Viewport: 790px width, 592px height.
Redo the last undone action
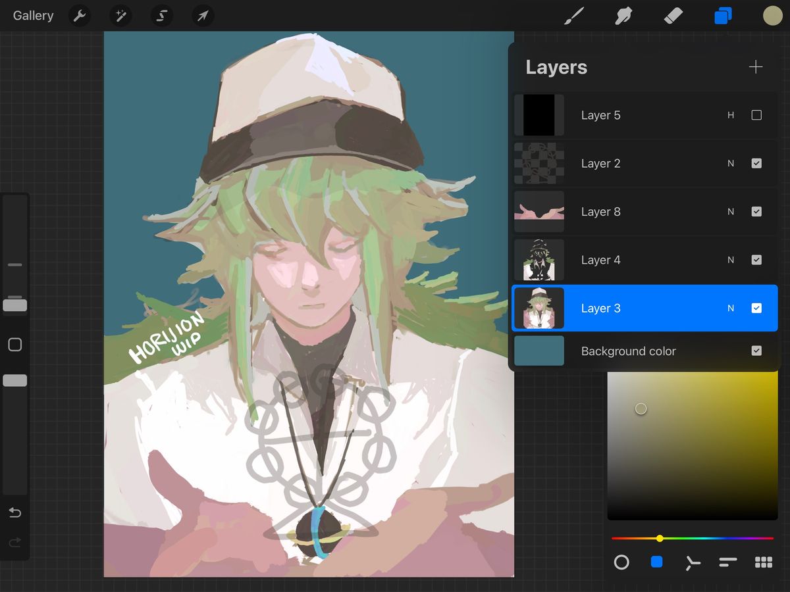click(14, 543)
